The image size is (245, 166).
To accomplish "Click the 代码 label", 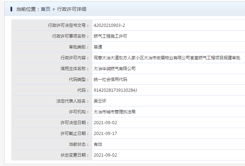I will coord(83,90).
